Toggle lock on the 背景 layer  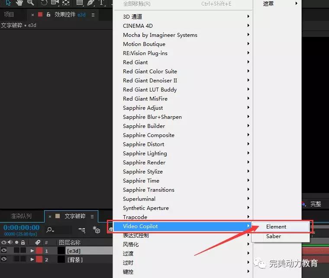[x=23, y=259]
